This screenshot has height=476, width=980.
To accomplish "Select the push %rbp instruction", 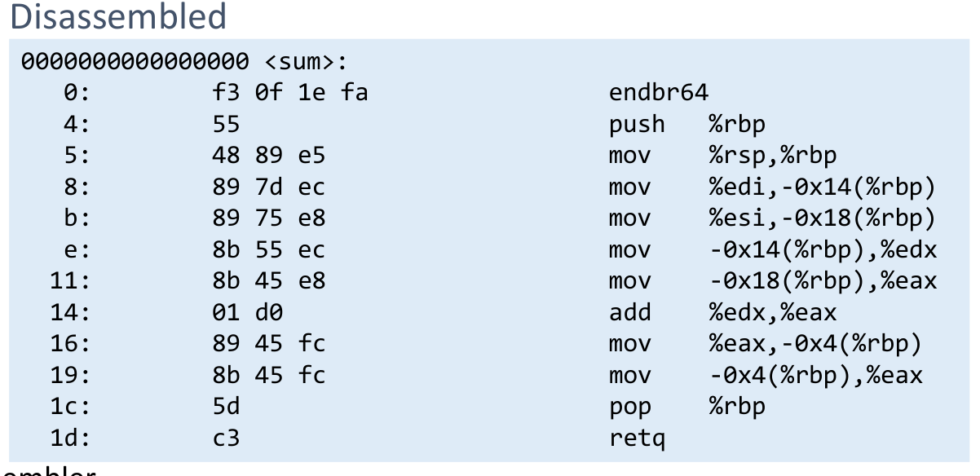I will 686,125.
